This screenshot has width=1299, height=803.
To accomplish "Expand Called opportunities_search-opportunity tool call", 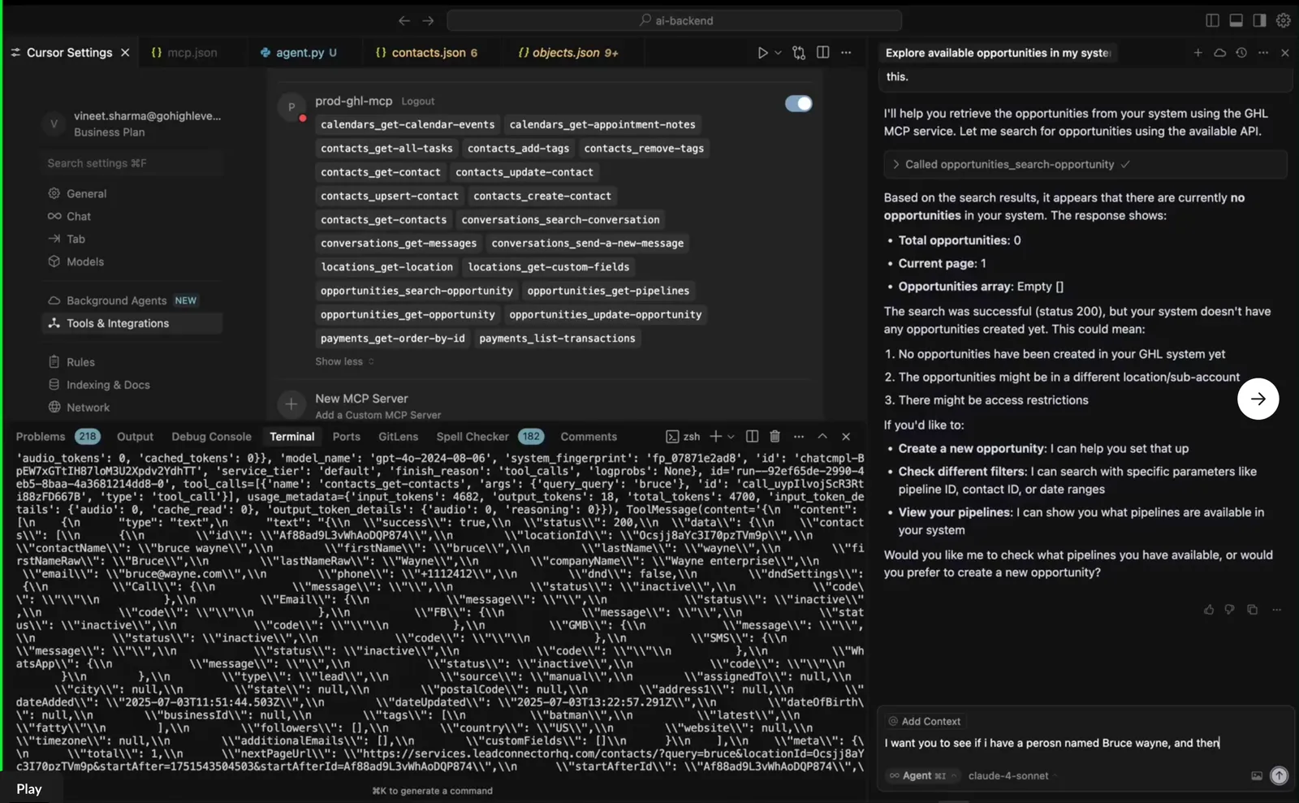I will coord(1085,165).
